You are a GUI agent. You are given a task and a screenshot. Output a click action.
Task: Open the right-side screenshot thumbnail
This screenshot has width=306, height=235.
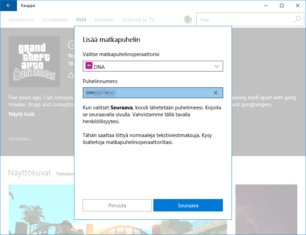point(266,209)
